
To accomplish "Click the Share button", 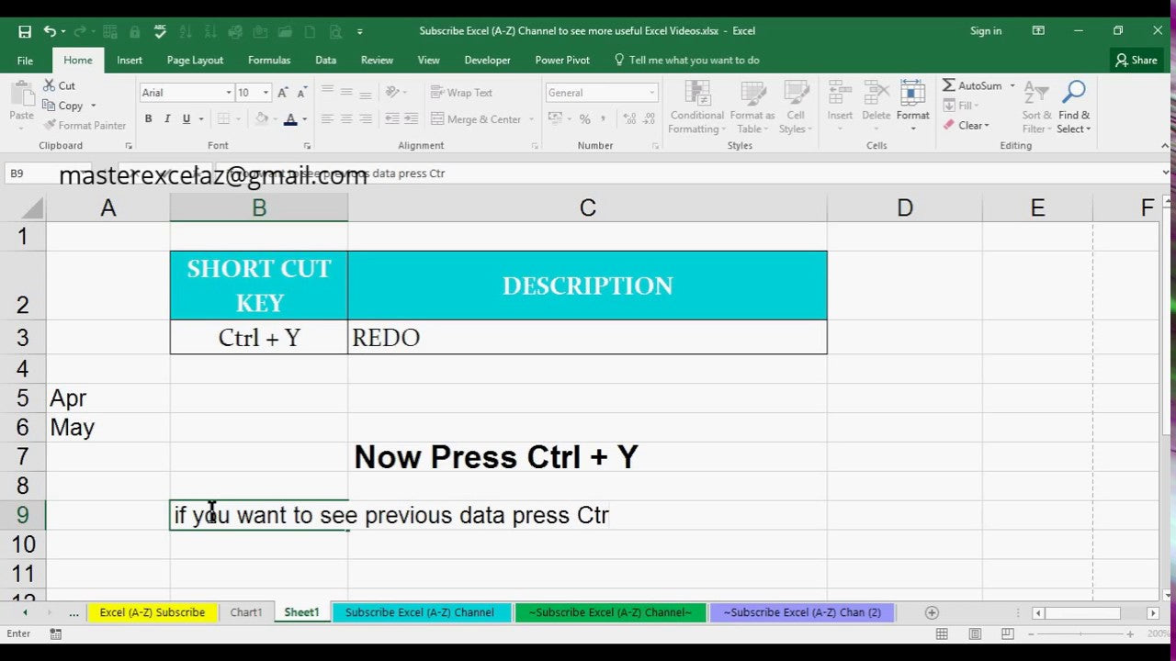I will (x=1136, y=60).
